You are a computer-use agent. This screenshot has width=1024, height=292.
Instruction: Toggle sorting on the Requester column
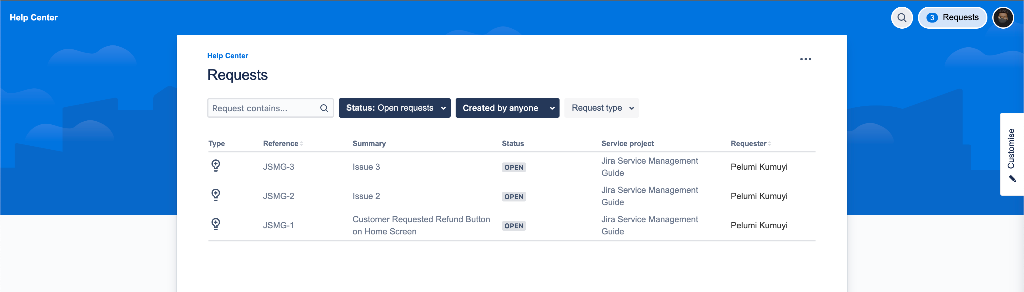[770, 143]
